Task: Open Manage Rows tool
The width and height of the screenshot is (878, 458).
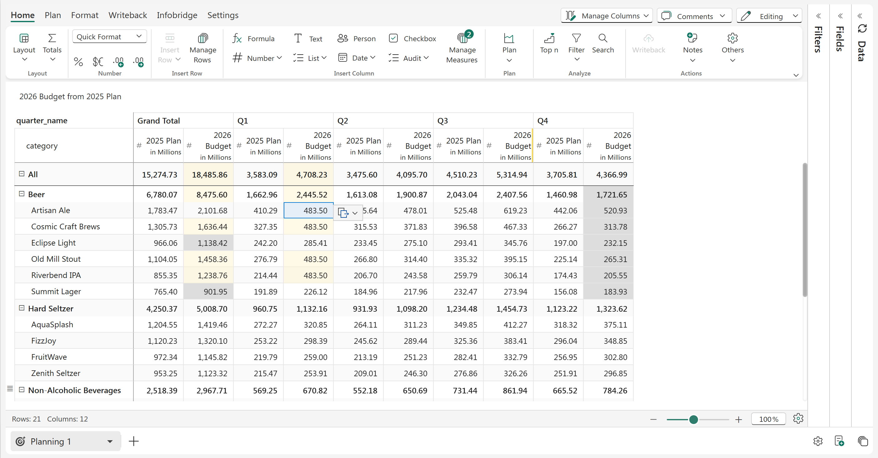Action: [x=202, y=38]
